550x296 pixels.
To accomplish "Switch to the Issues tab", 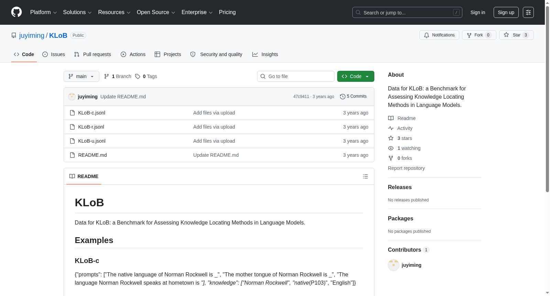I will [x=54, y=54].
